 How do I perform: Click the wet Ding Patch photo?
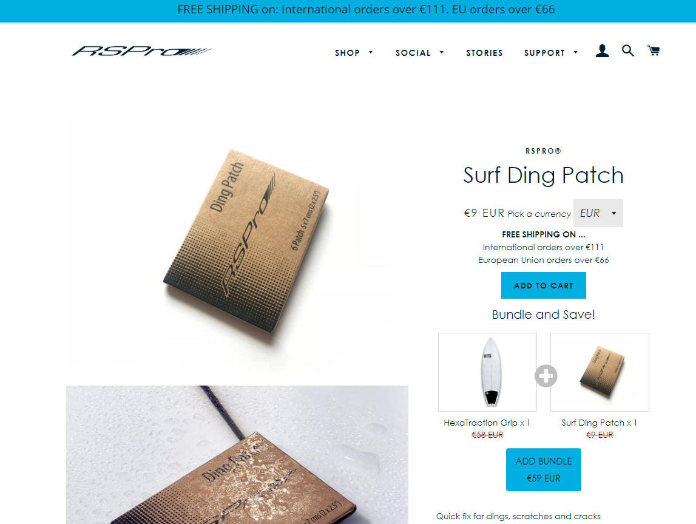(237, 455)
